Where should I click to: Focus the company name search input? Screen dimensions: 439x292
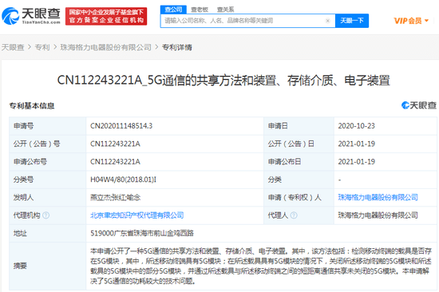243,21
